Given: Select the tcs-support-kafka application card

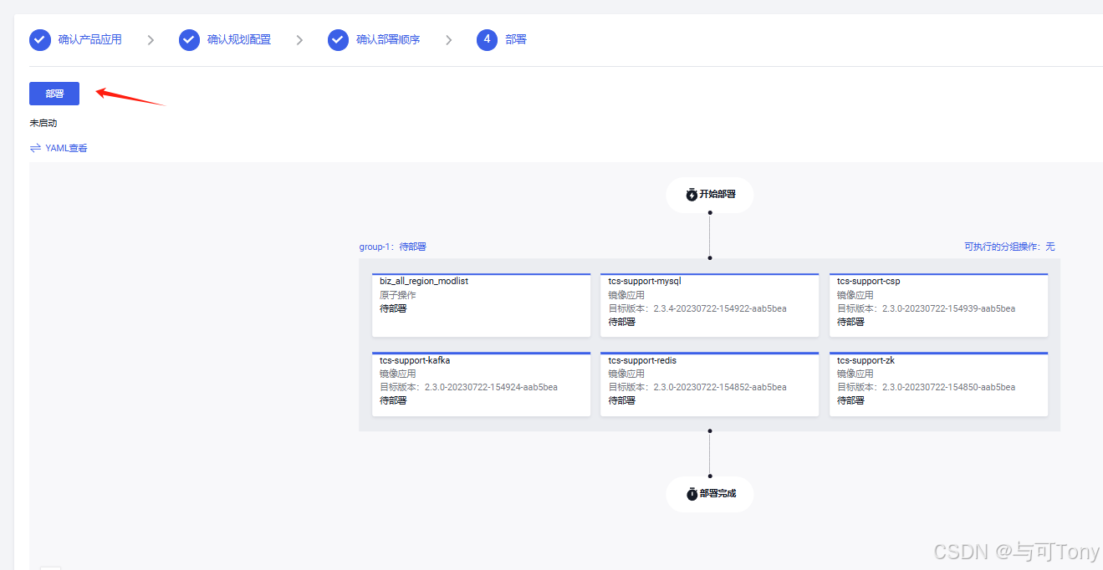Looking at the screenshot, I should click(x=481, y=383).
